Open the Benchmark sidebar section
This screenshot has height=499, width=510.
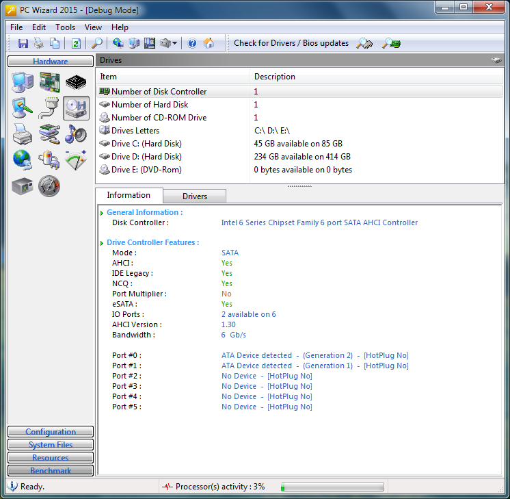(51, 471)
